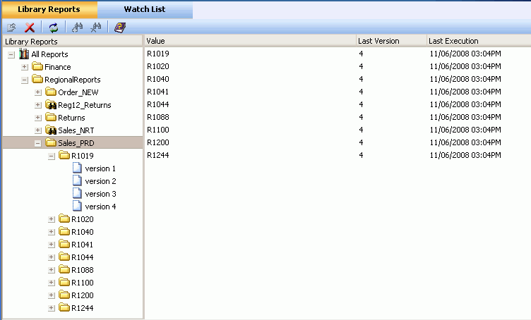Expand the Reg12_Returns folder node
531x320 pixels.
pos(38,105)
